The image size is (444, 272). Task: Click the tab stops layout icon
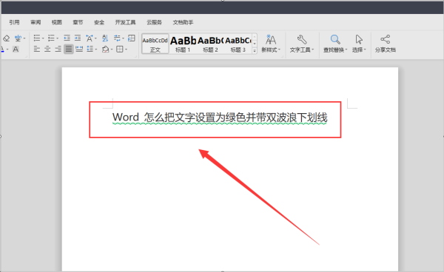[x=132, y=38]
